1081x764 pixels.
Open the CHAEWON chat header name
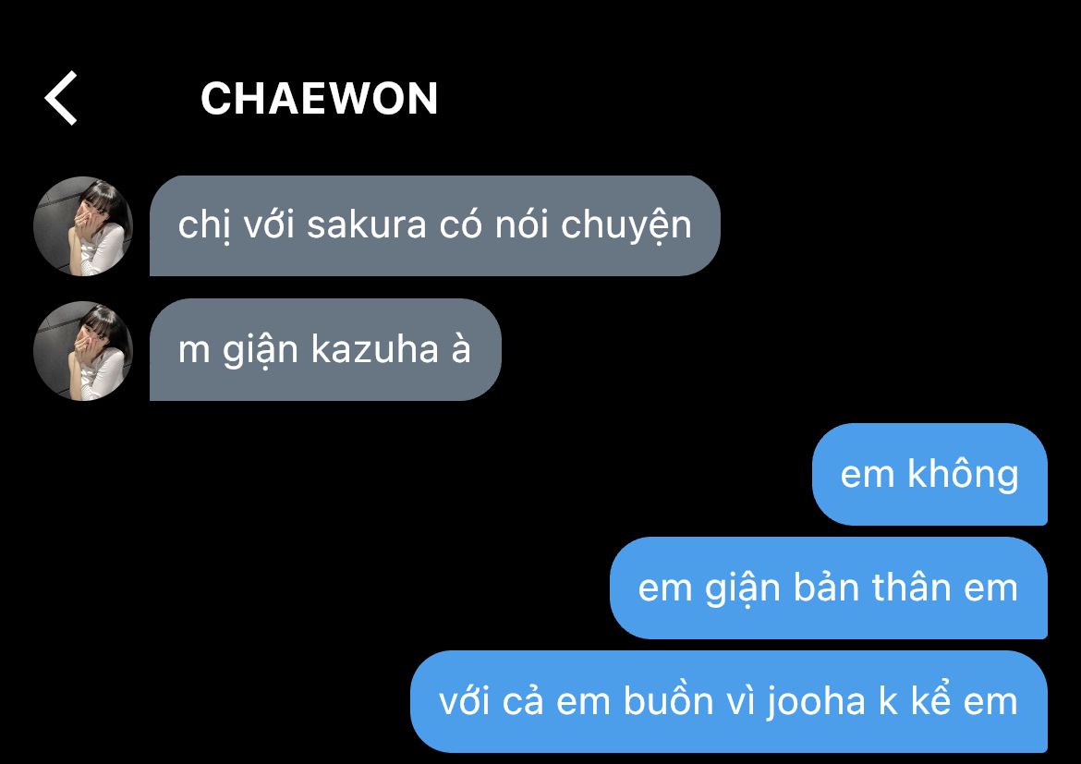(x=319, y=99)
